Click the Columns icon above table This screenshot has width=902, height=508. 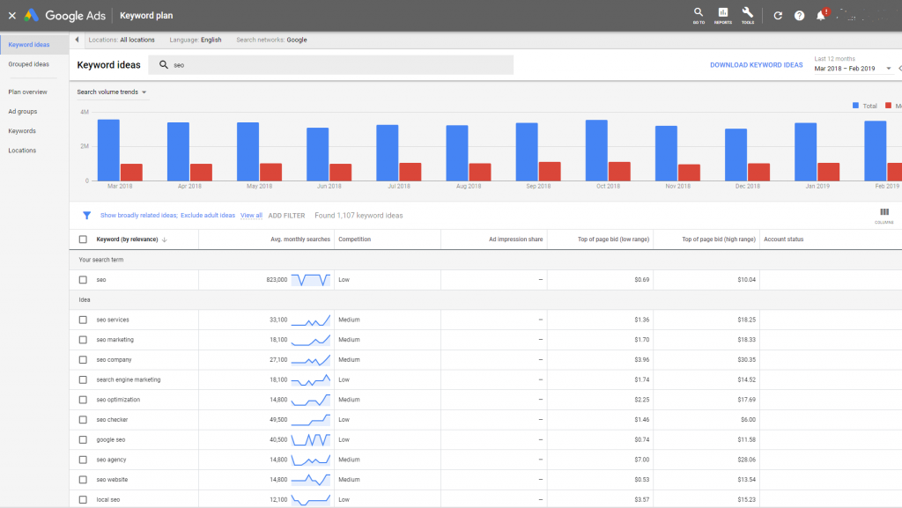884,215
